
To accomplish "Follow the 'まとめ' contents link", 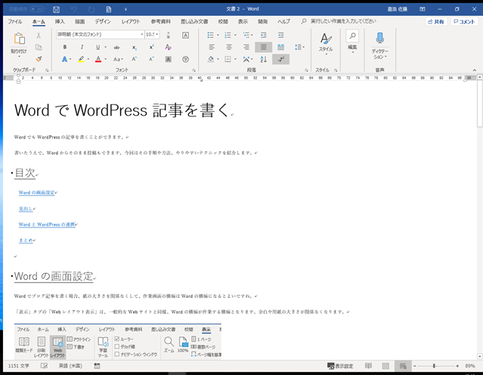I will 26,240.
